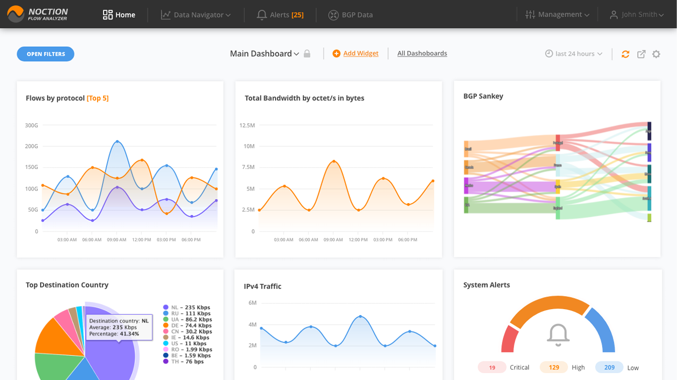Viewport: 677px width, 380px height.
Task: Open the All Dashboards link
Action: coord(422,53)
